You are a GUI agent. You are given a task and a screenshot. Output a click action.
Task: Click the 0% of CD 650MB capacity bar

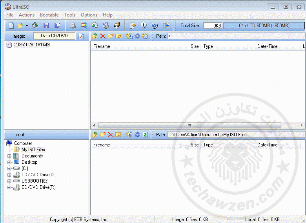click(x=264, y=26)
